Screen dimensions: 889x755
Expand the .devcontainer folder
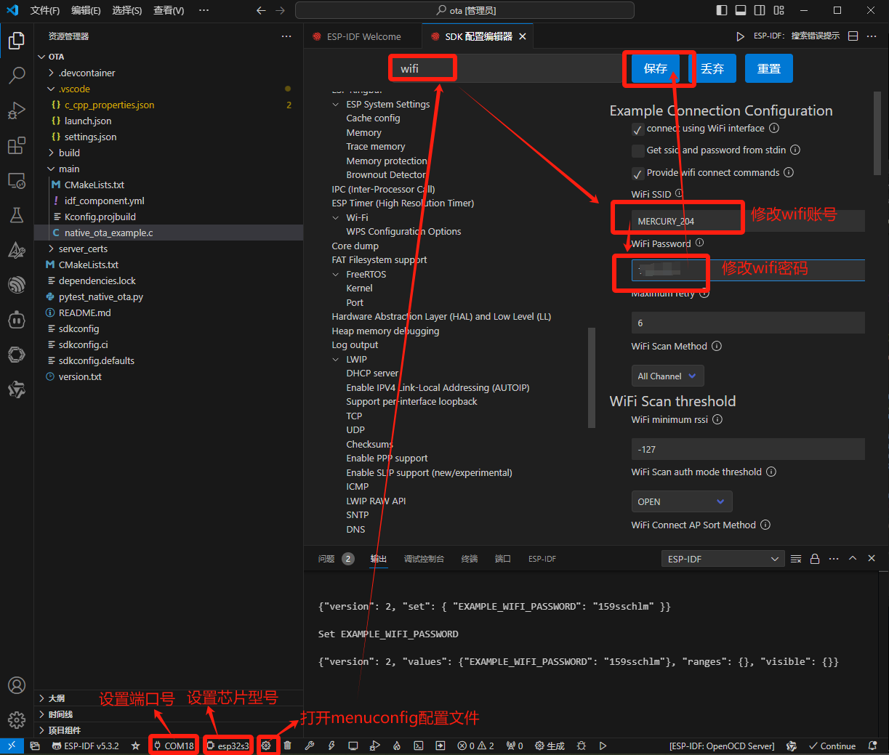click(x=87, y=73)
